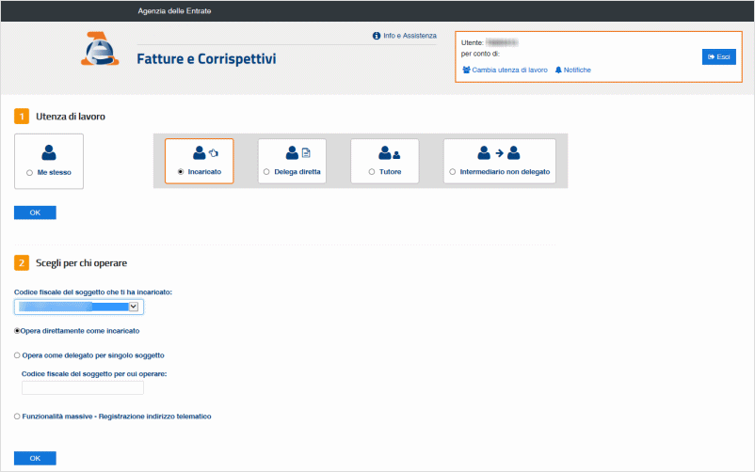Open the codice fiscale incaricato dropdown
The width and height of the screenshot is (755, 472).
(x=79, y=306)
